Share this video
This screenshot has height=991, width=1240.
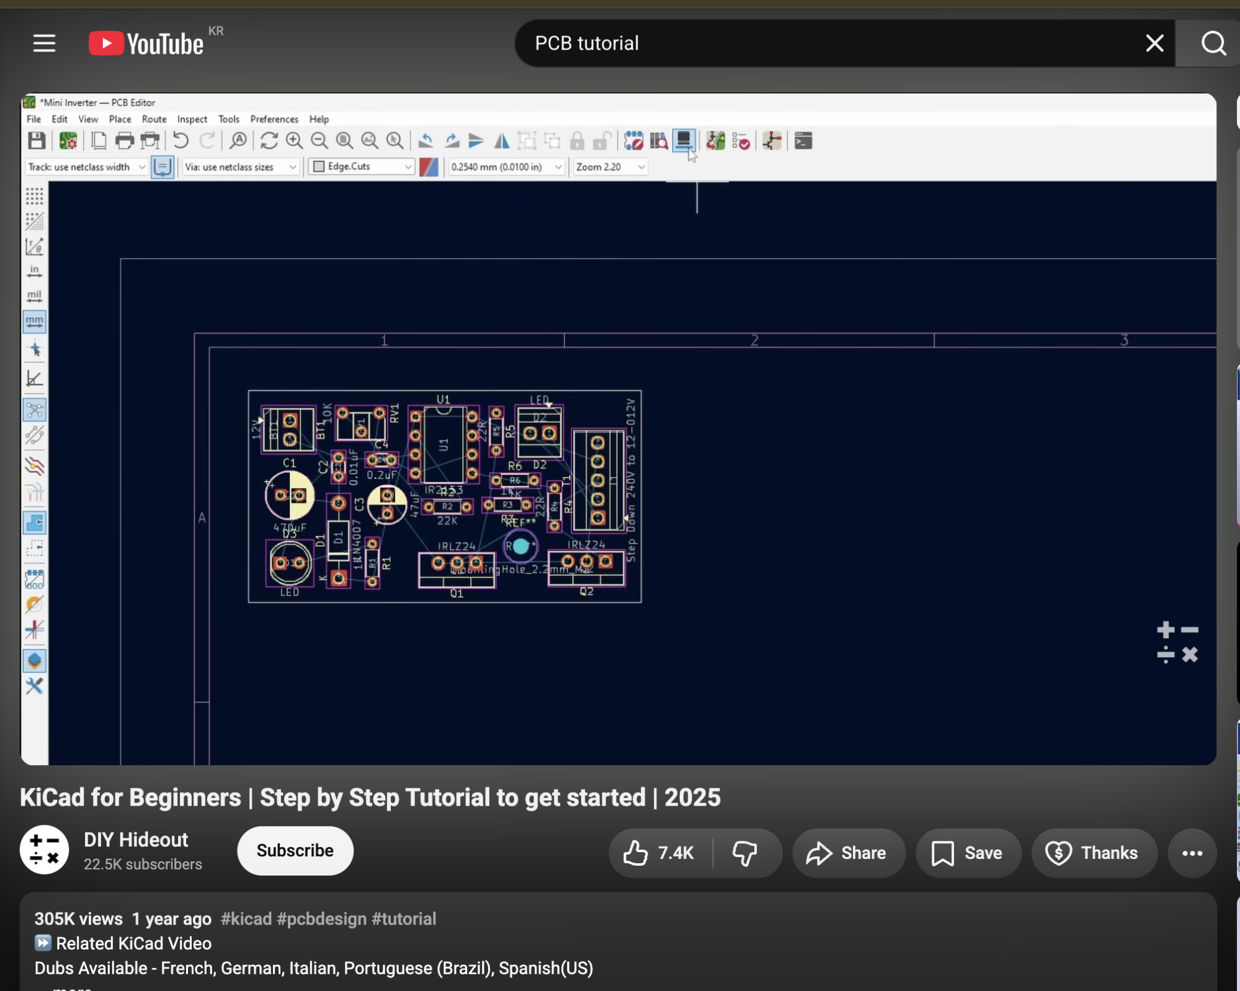[x=848, y=853]
